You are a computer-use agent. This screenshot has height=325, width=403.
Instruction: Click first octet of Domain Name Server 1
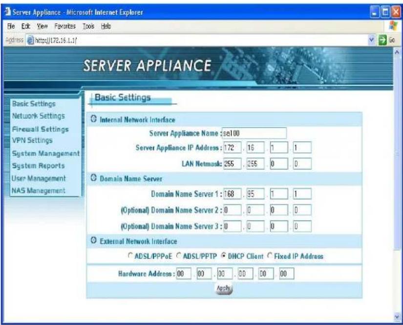(233, 194)
